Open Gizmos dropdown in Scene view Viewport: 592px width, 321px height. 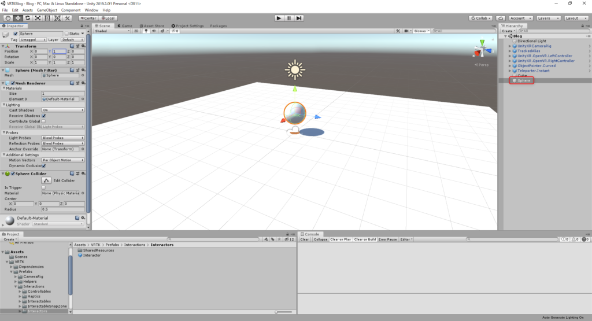tap(421, 31)
